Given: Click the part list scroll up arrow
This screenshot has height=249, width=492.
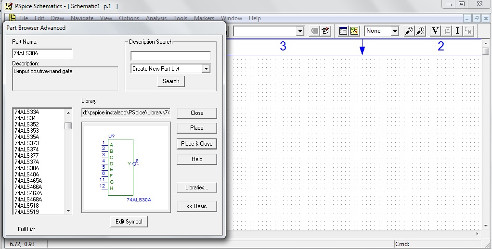Looking at the screenshot, I should coord(68,112).
